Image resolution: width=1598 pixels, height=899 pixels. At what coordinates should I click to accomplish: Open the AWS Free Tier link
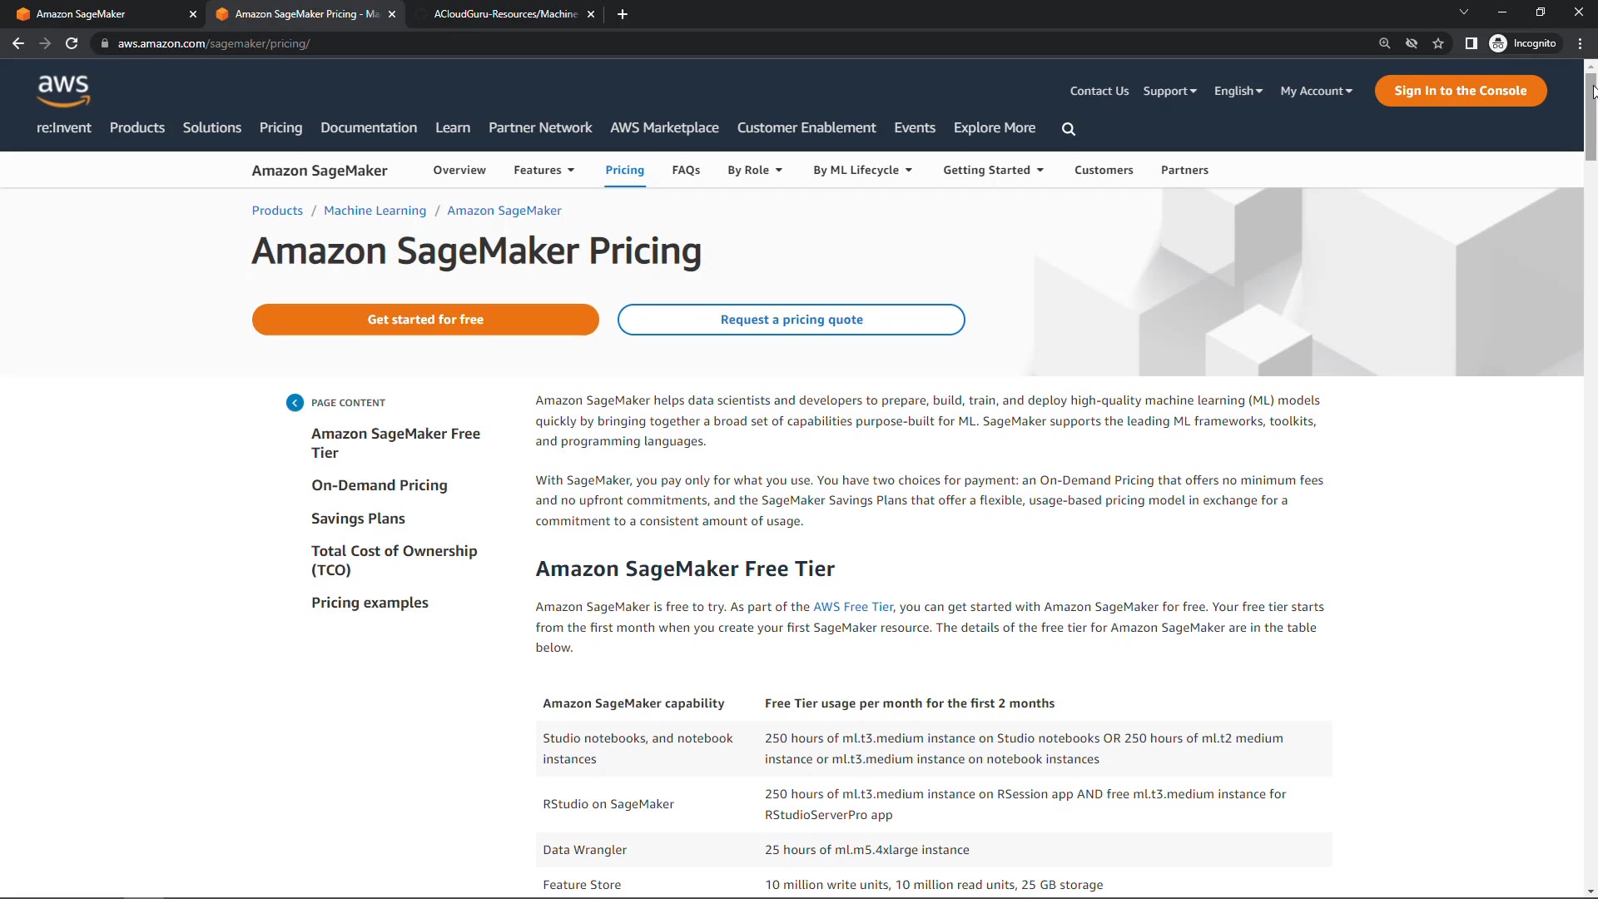pyautogui.click(x=852, y=607)
